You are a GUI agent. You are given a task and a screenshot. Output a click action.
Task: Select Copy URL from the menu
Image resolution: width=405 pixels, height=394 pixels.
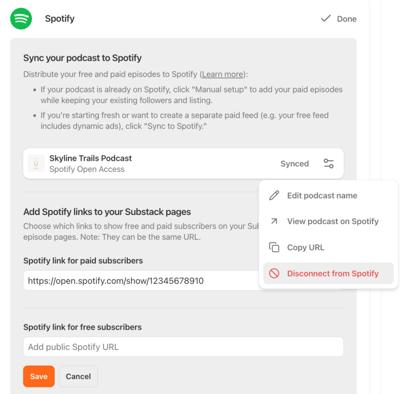[x=328, y=247]
